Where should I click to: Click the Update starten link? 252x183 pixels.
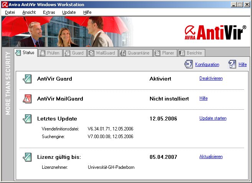pyautogui.click(x=213, y=118)
